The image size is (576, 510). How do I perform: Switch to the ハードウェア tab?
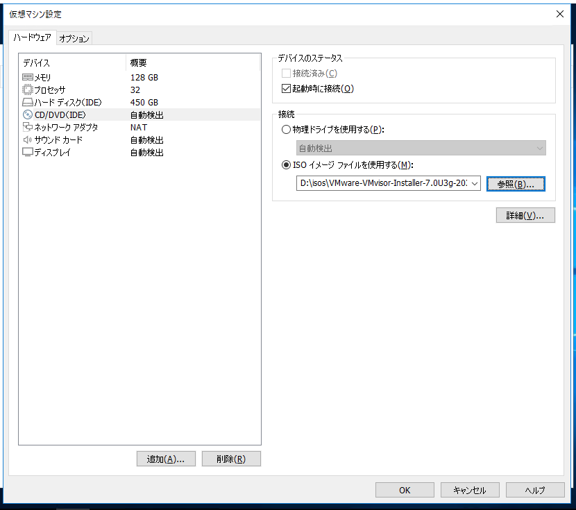coord(33,37)
